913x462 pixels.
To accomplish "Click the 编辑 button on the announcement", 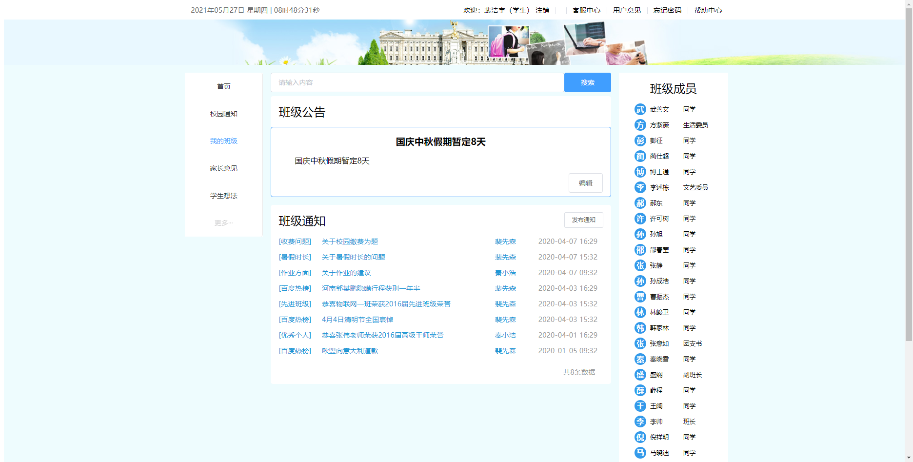I will pyautogui.click(x=585, y=183).
